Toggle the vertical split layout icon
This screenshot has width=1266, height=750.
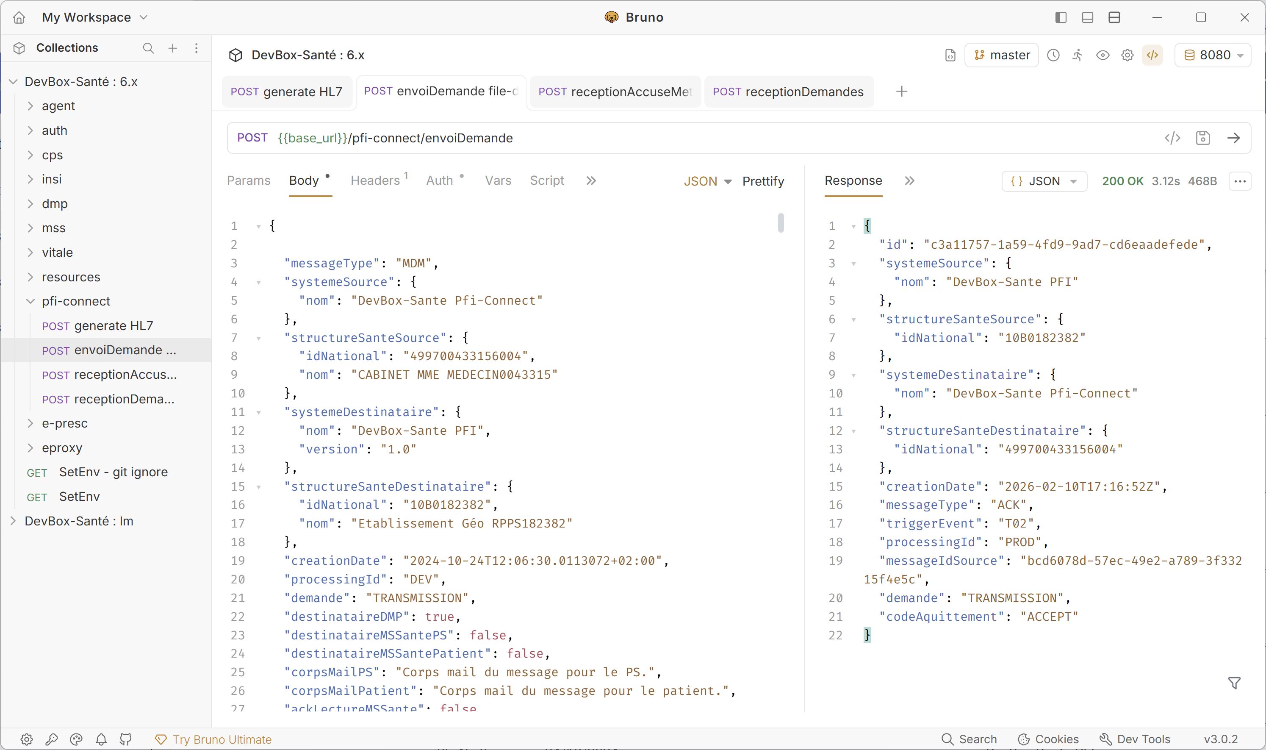pos(1114,18)
